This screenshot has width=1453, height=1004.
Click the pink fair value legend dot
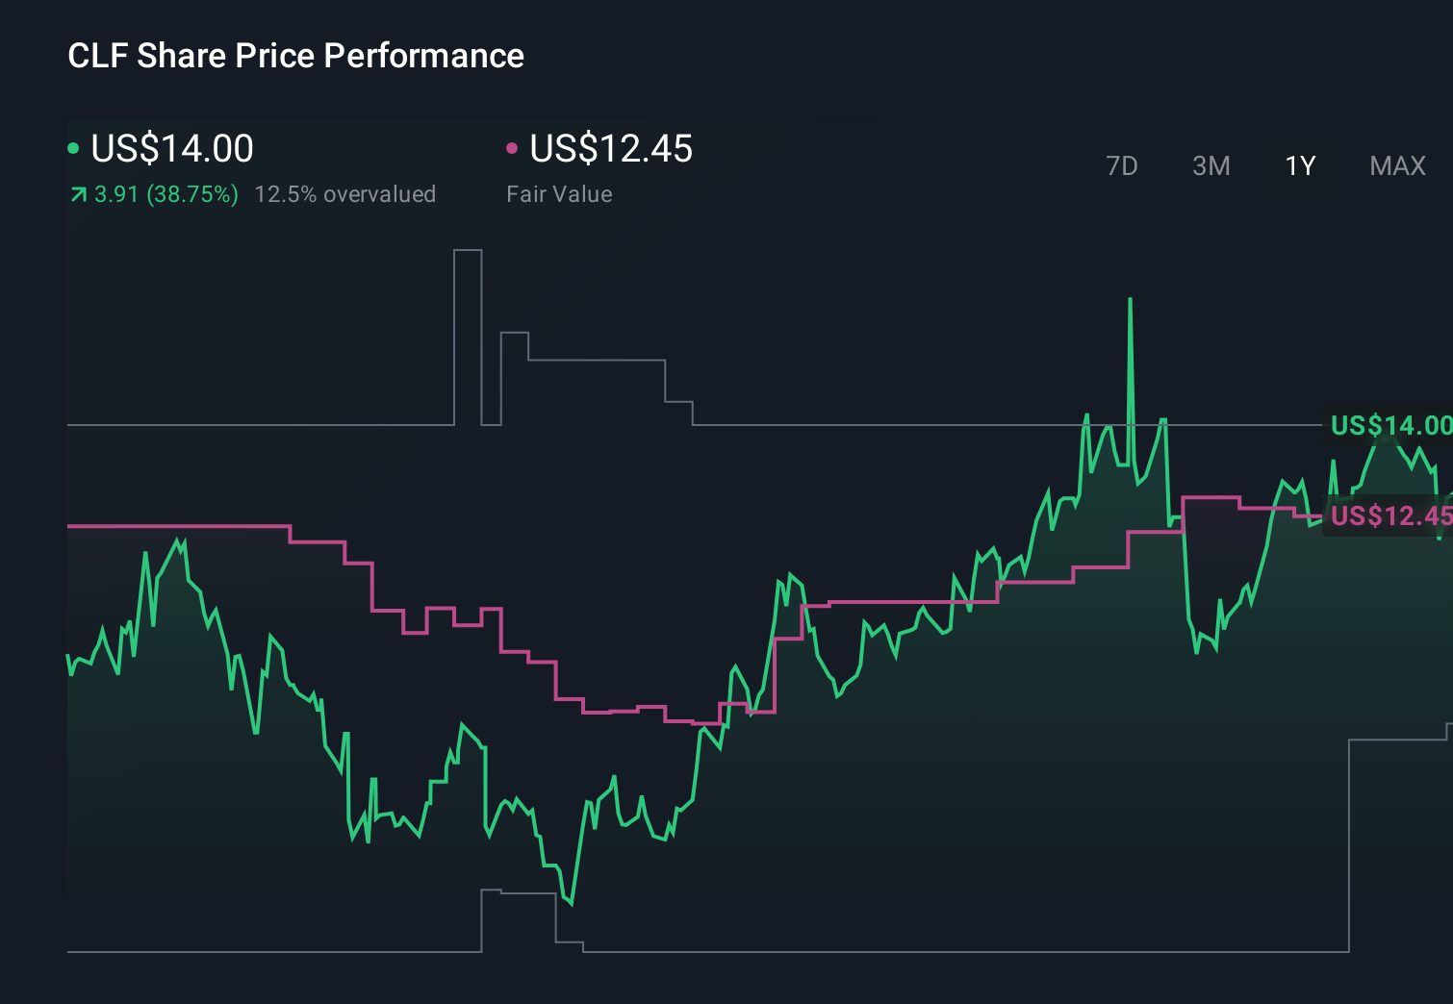click(x=513, y=147)
